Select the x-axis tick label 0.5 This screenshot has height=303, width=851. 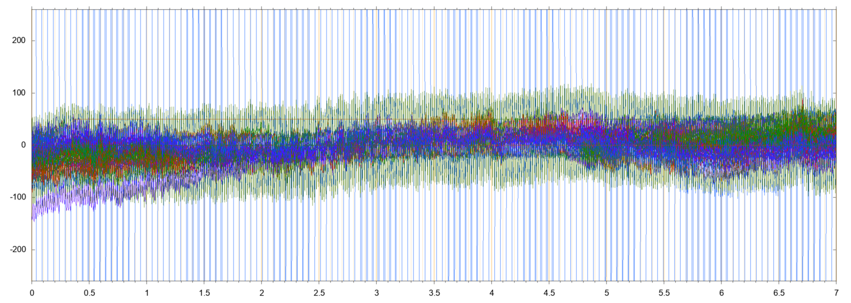click(x=89, y=292)
